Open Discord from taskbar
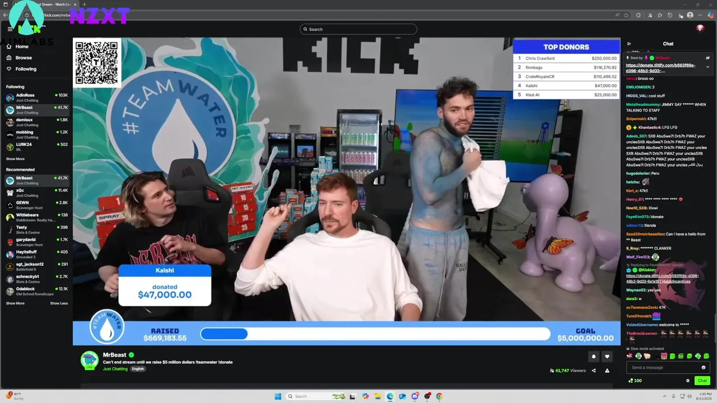The image size is (717, 403). [415, 396]
